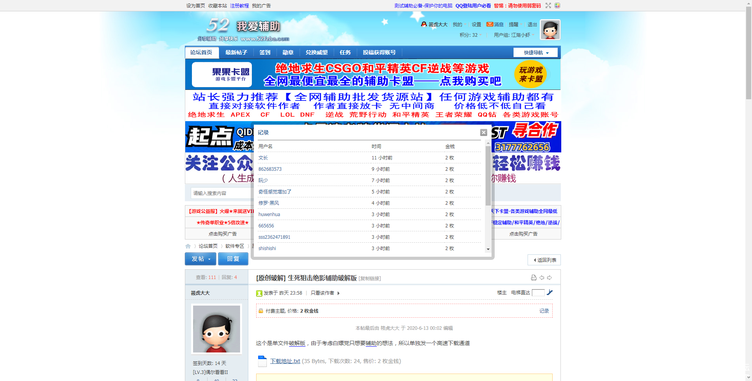The height and width of the screenshot is (381, 752).
Task: Click the search box 请输入搜索内容
Action: pos(222,193)
